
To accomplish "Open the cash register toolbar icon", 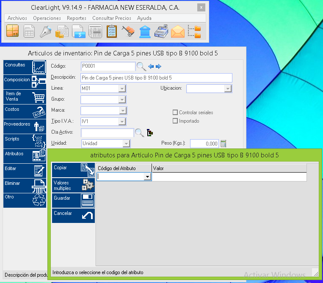I will (161, 32).
